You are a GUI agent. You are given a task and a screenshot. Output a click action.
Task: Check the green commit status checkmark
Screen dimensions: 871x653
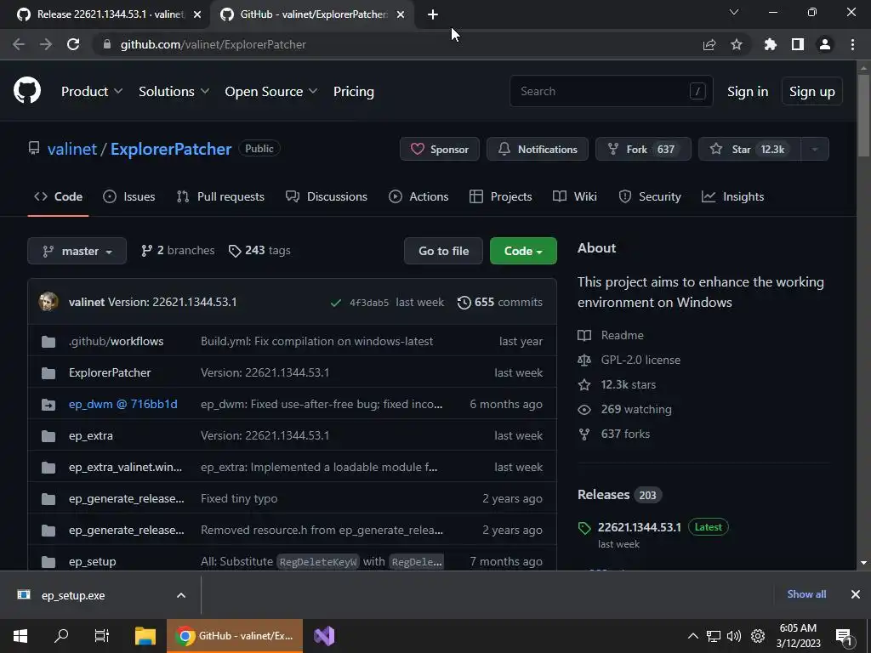click(x=335, y=303)
